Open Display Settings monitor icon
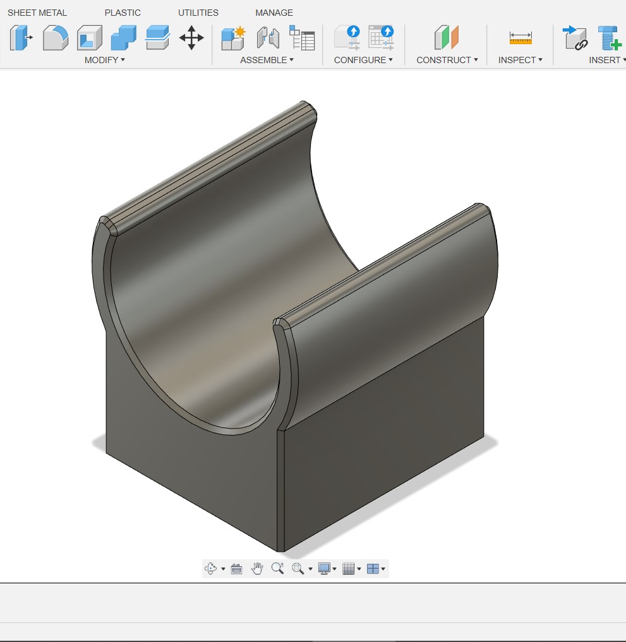The height and width of the screenshot is (642, 626). click(x=324, y=569)
